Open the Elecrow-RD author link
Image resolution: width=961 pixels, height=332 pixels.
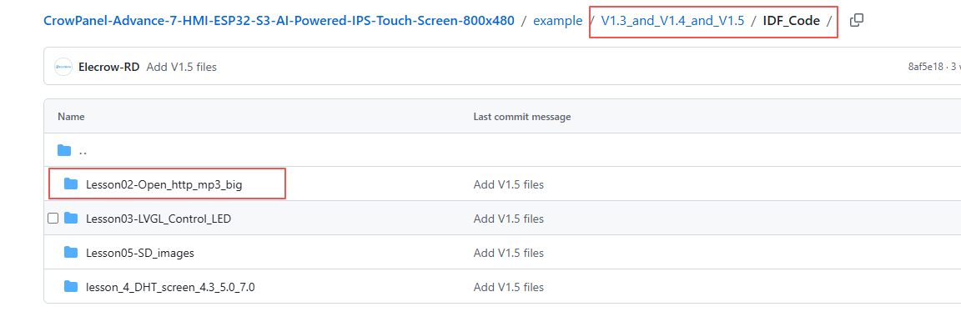pyautogui.click(x=109, y=67)
